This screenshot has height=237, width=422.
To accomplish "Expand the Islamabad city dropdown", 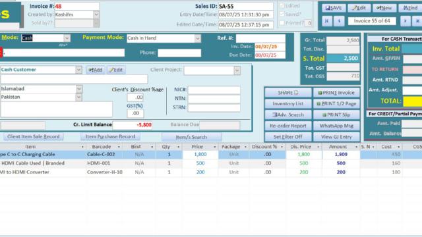I will pos(79,89).
